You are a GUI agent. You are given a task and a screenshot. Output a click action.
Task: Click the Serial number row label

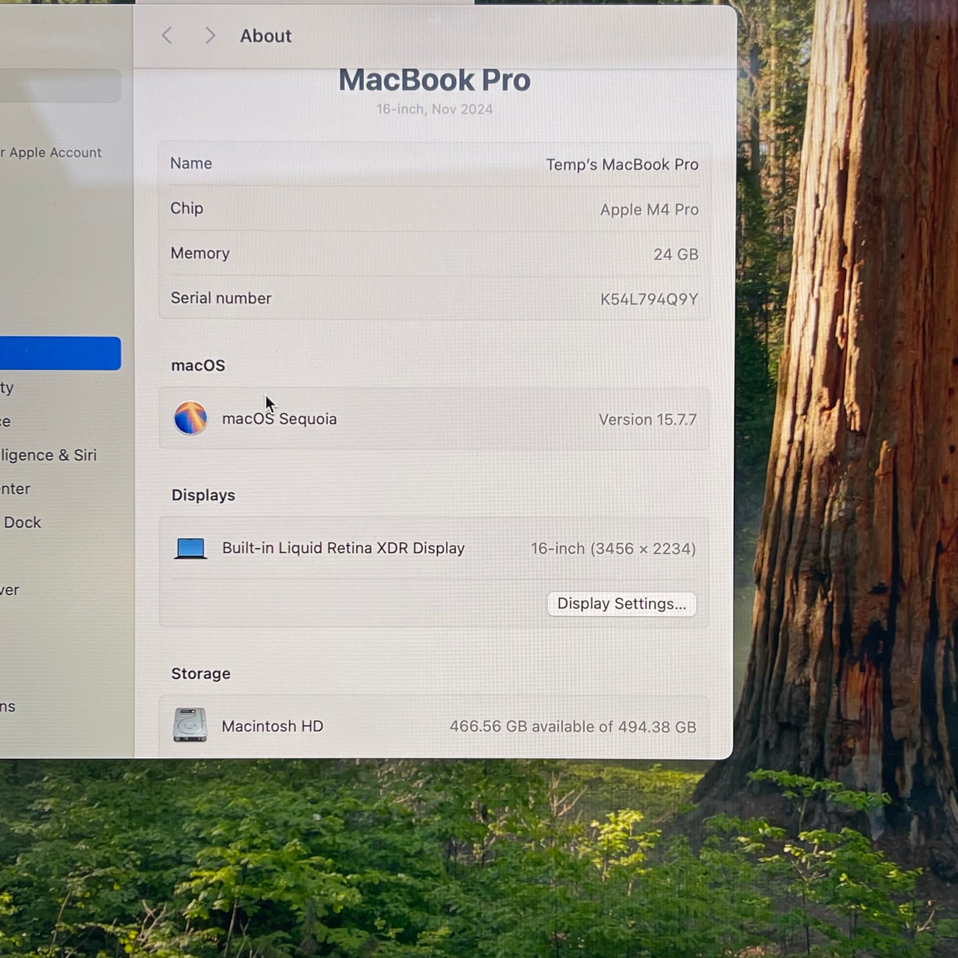click(x=221, y=298)
